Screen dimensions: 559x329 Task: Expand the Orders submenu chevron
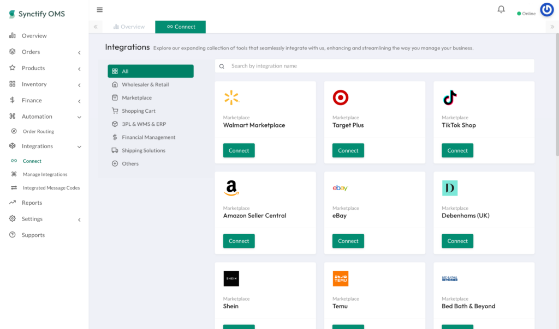pyautogui.click(x=79, y=53)
